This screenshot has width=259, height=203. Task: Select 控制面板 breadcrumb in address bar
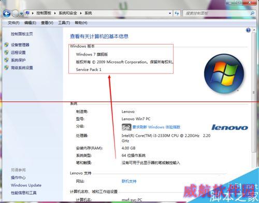44,13
